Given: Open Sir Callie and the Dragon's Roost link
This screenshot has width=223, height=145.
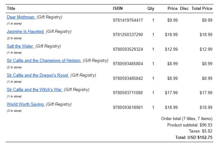Looking at the screenshot, I should [38, 75].
